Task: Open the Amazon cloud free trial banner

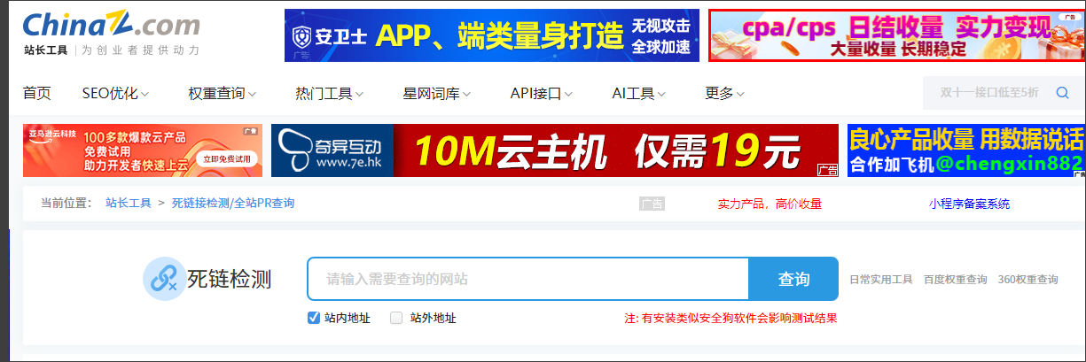Action: [x=142, y=150]
